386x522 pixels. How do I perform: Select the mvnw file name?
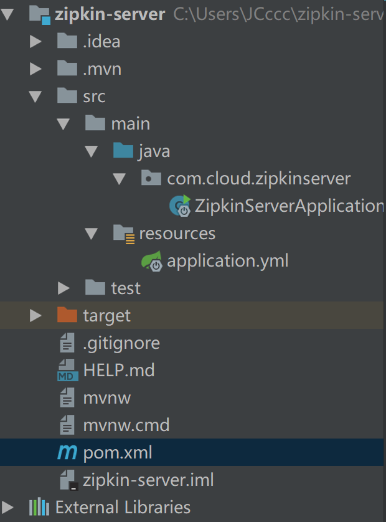point(107,398)
